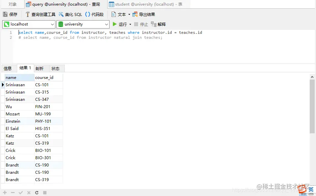
Task: Select the HIS-351 cell
Action: coord(48,129)
